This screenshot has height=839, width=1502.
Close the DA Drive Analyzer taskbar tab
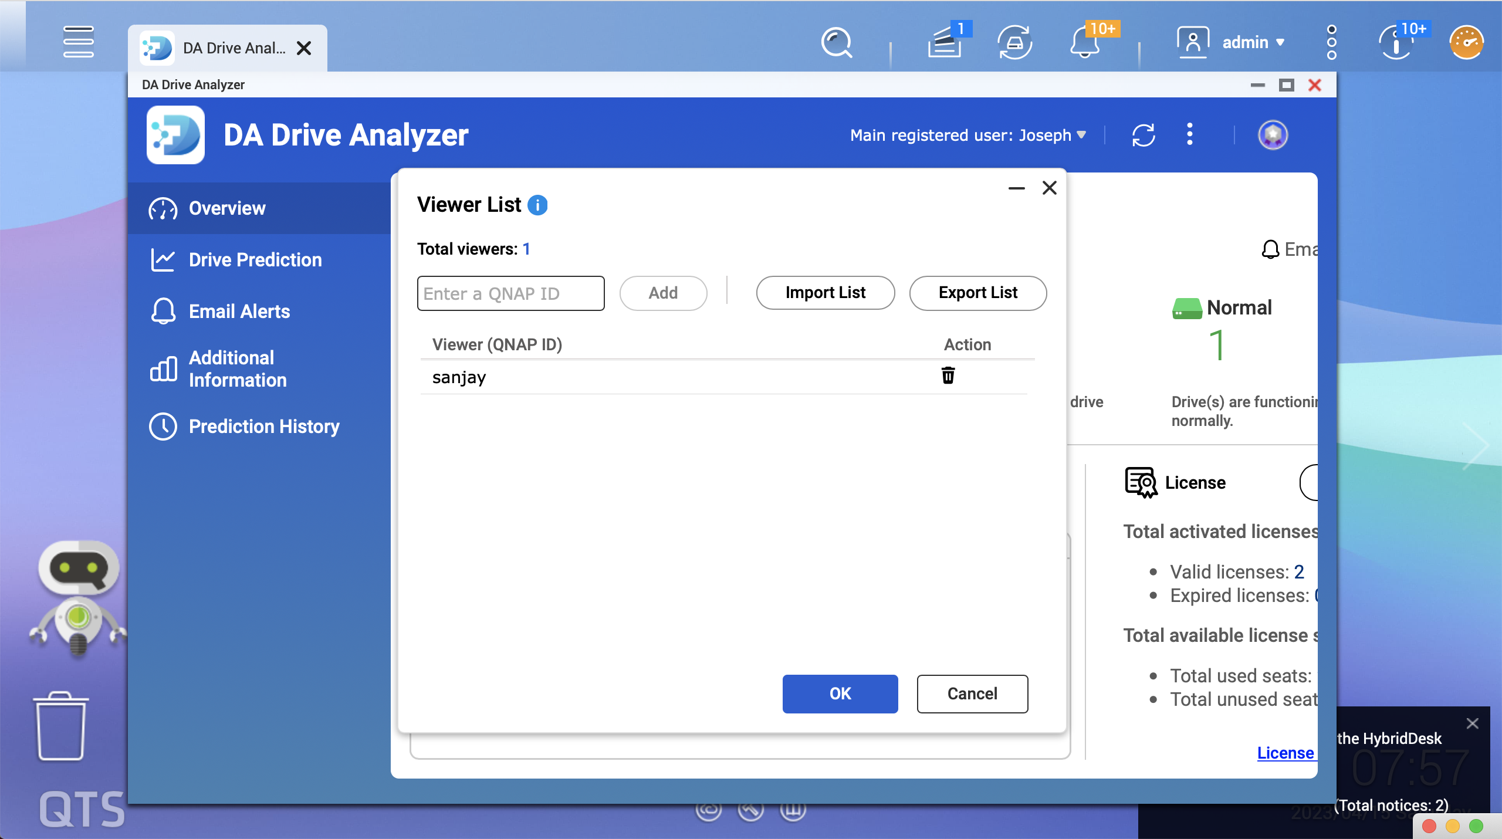click(x=304, y=48)
